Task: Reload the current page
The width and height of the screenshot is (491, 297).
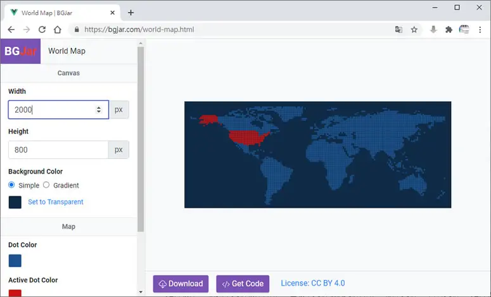Action: tap(42, 30)
